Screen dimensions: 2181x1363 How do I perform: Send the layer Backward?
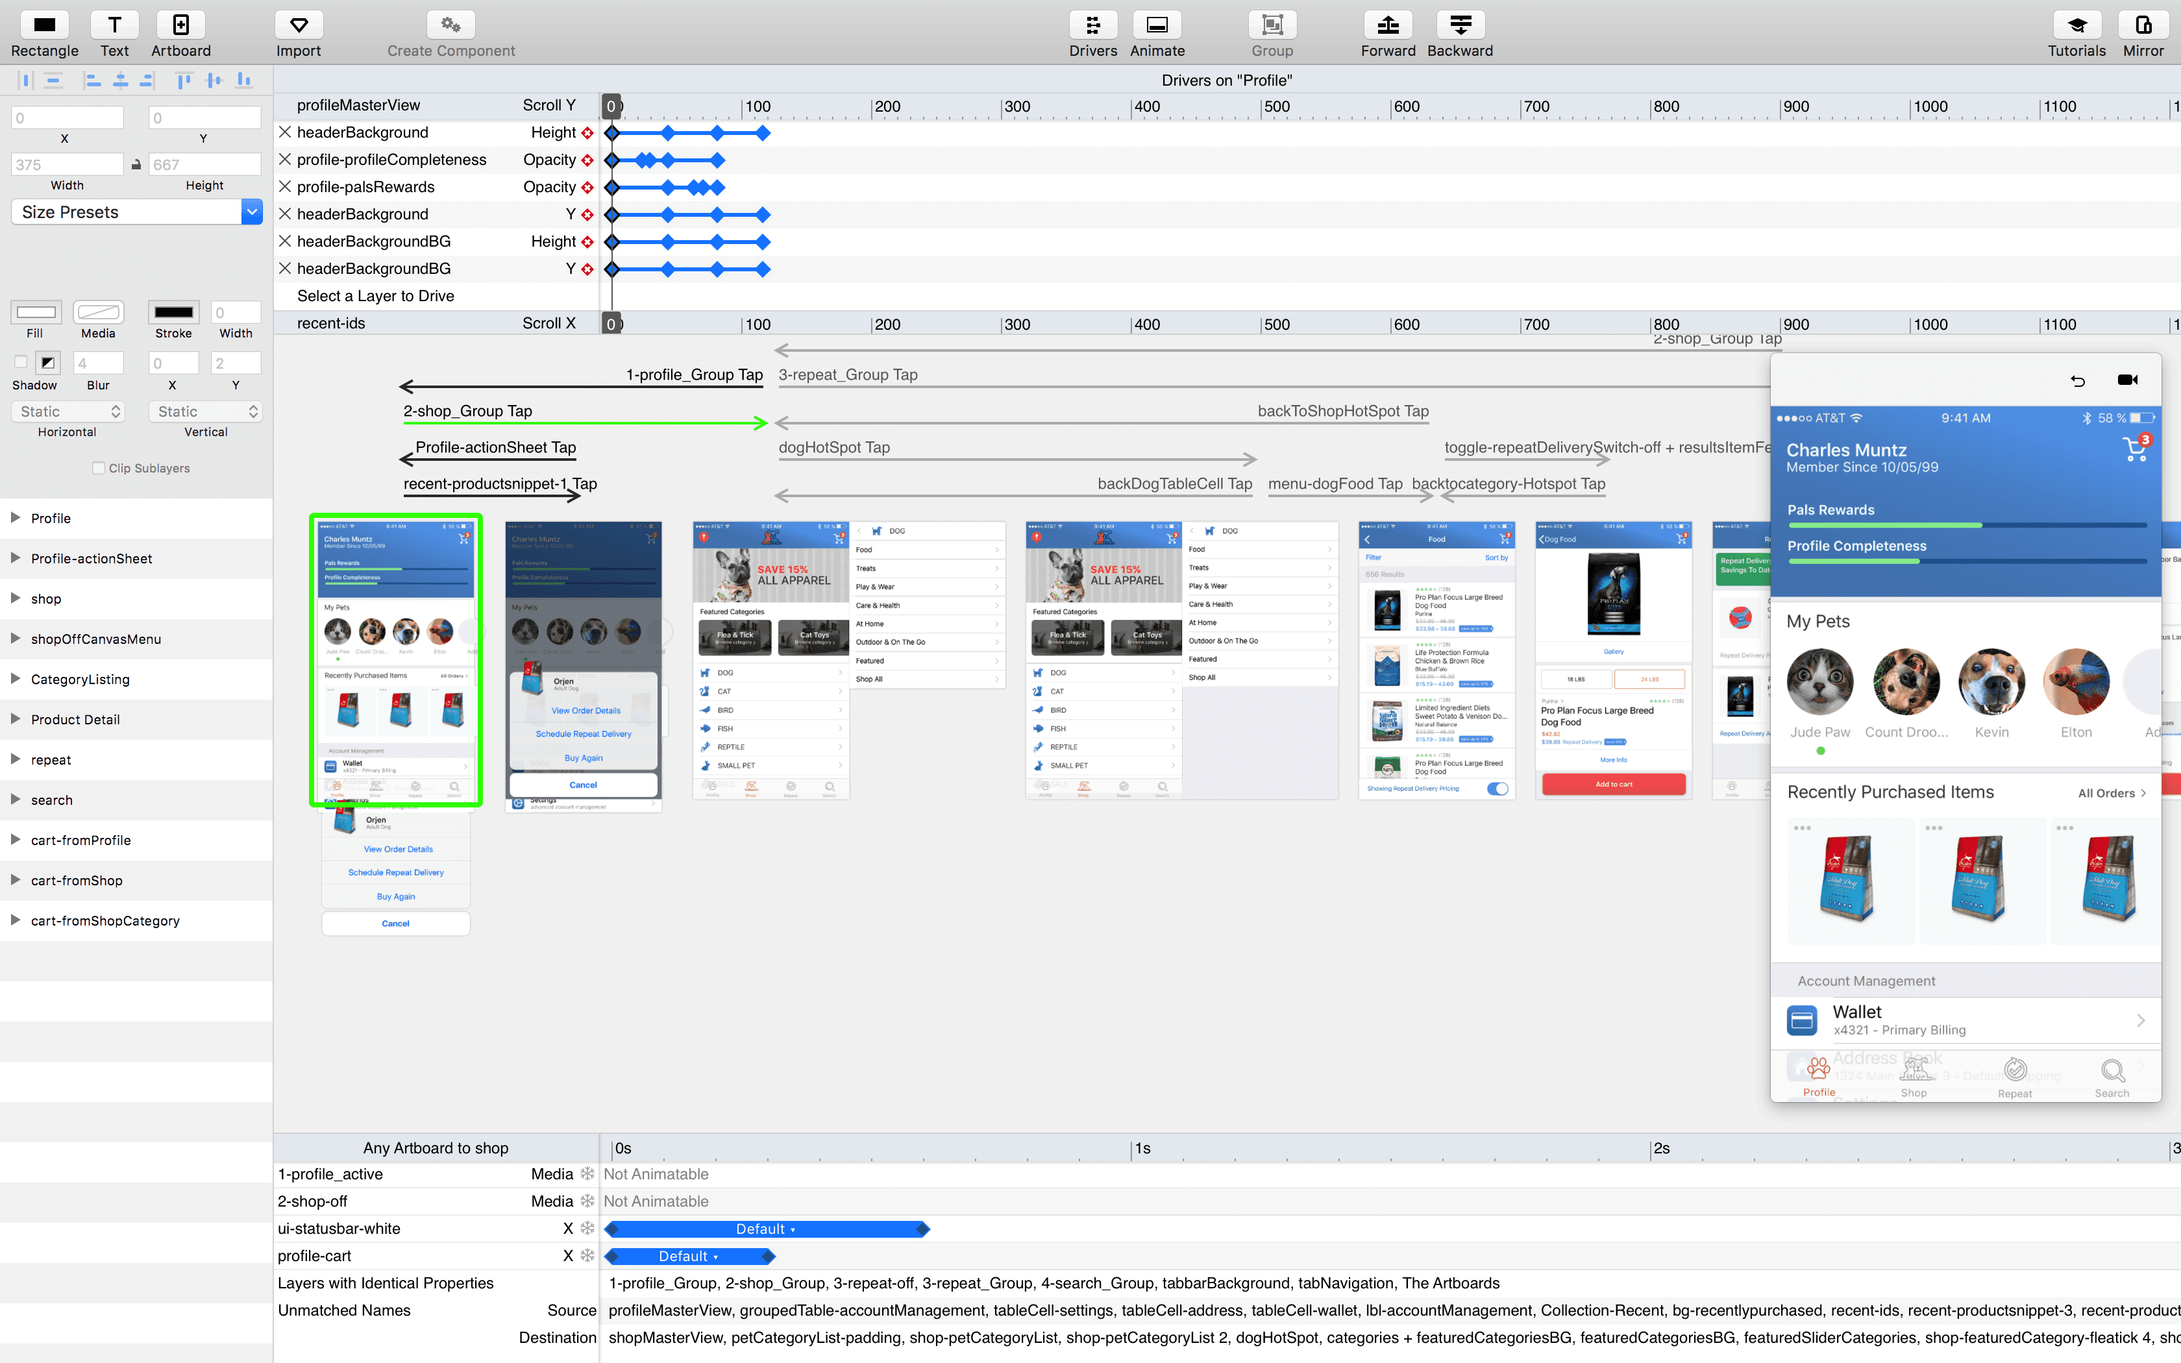(x=1460, y=25)
